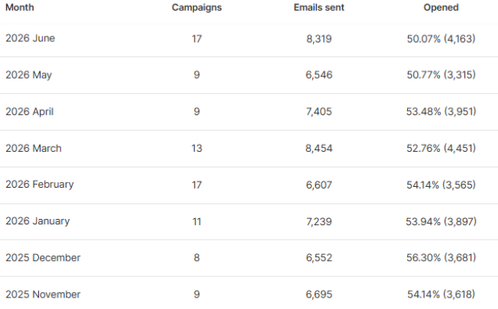Select the 2025 November row label

43,295
